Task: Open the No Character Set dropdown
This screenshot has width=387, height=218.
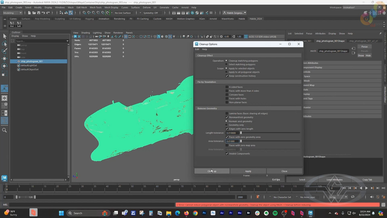Action: coord(282,197)
